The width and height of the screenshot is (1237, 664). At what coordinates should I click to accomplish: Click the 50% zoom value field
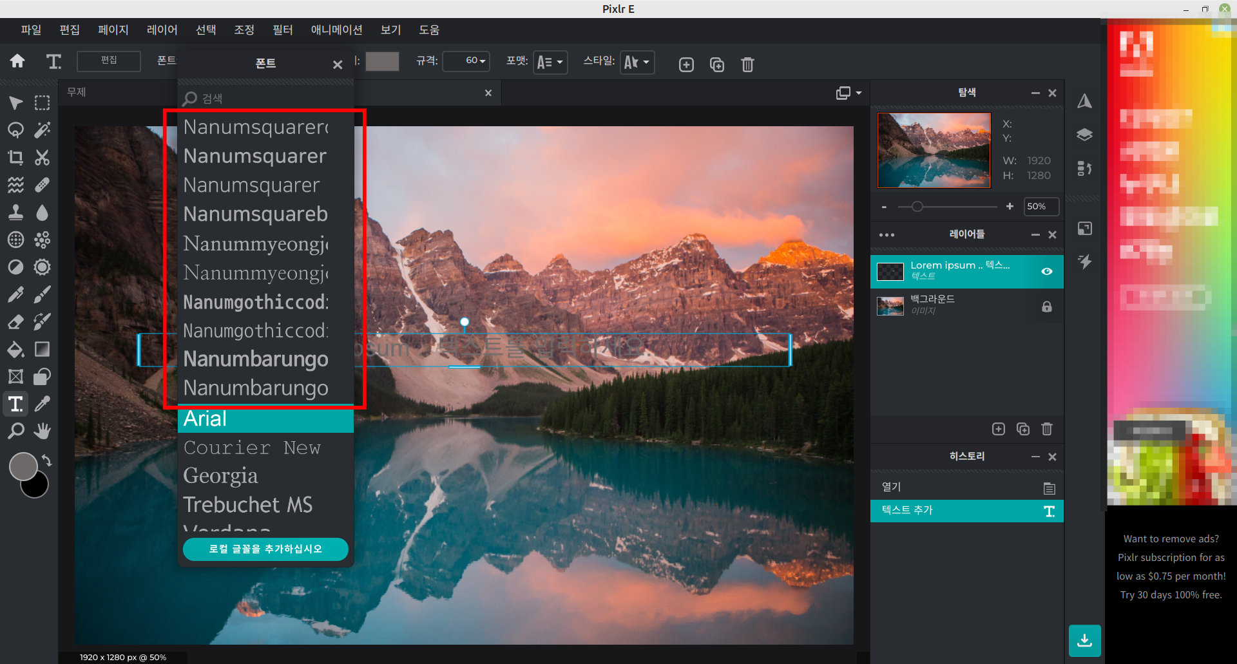click(x=1040, y=207)
